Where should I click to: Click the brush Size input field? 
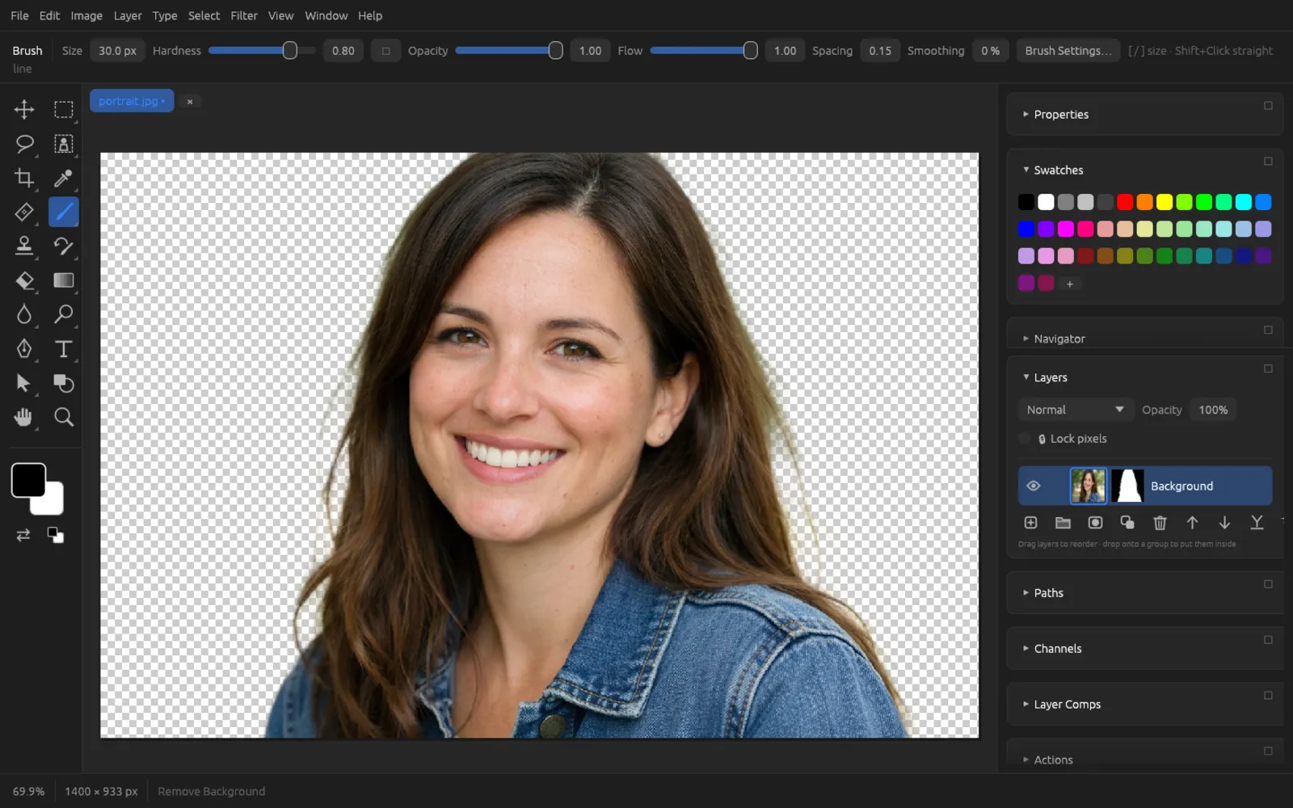pyautogui.click(x=117, y=51)
